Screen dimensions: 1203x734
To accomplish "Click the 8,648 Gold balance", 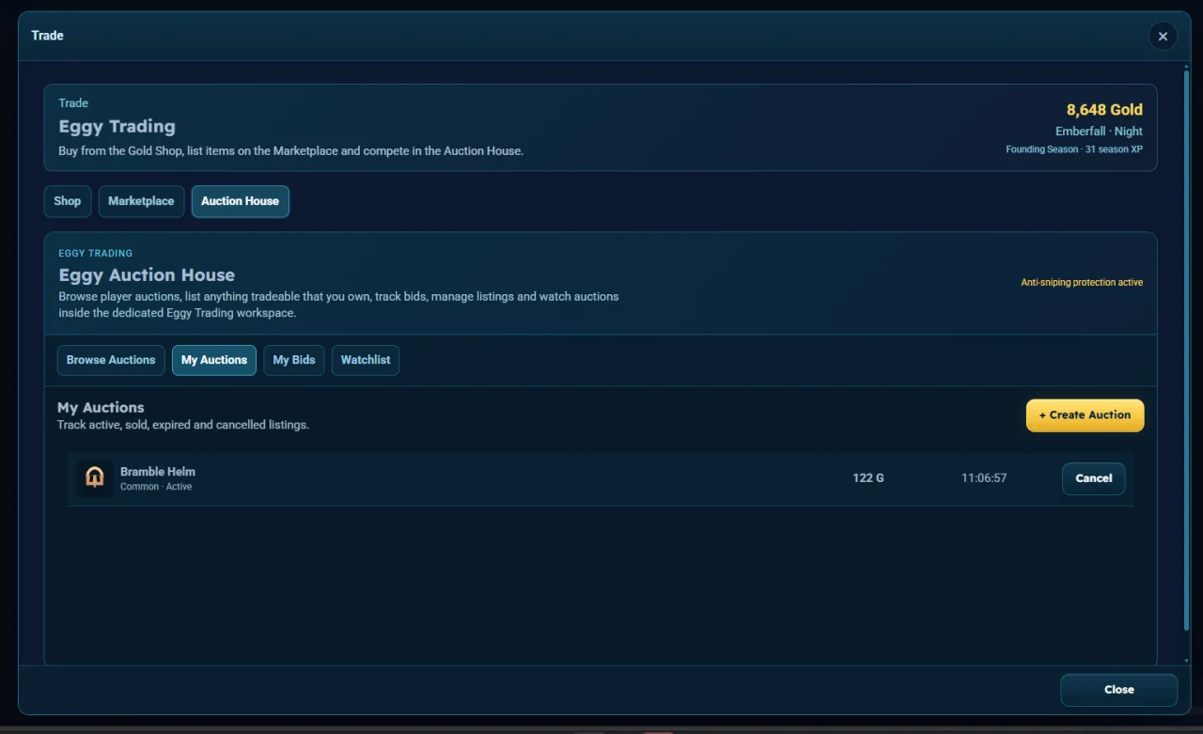I will 1104,110.
